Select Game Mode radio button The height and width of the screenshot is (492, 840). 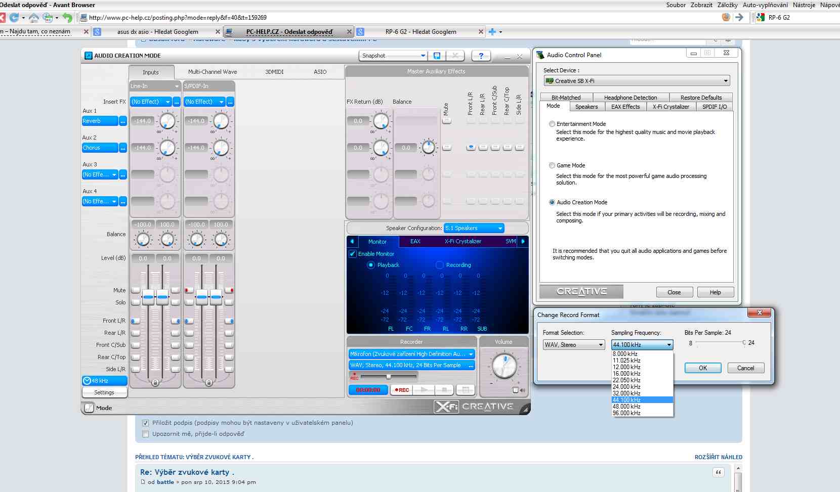point(552,165)
